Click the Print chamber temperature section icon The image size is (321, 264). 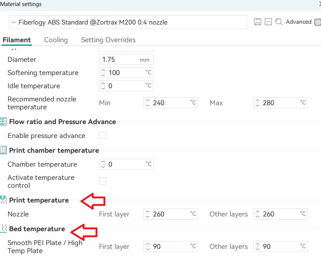pyautogui.click(x=3, y=150)
